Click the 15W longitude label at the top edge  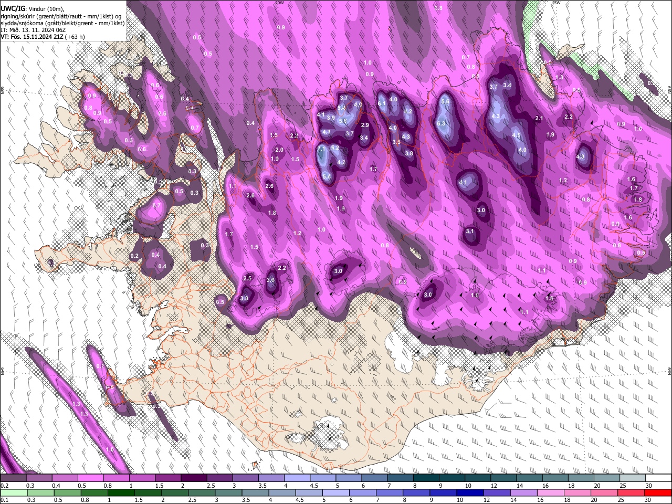click(556, 3)
